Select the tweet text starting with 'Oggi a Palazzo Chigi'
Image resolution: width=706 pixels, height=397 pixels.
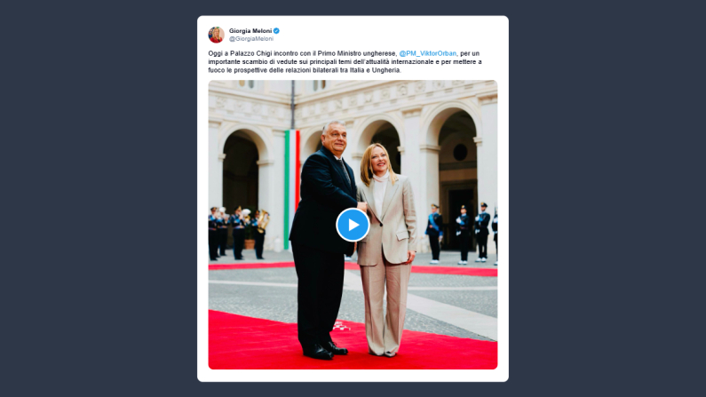point(345,61)
